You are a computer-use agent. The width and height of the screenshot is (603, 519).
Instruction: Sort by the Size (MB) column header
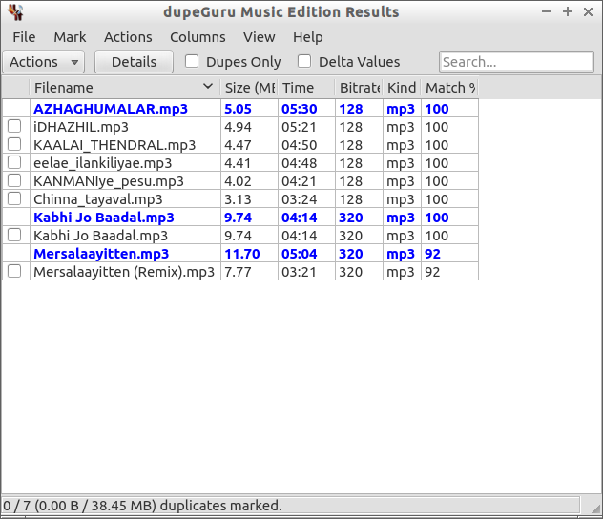(x=249, y=88)
